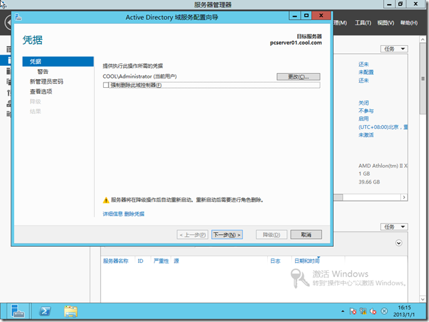Click the circled X tray icon
Screen dimensions: 429x322
point(384,311)
